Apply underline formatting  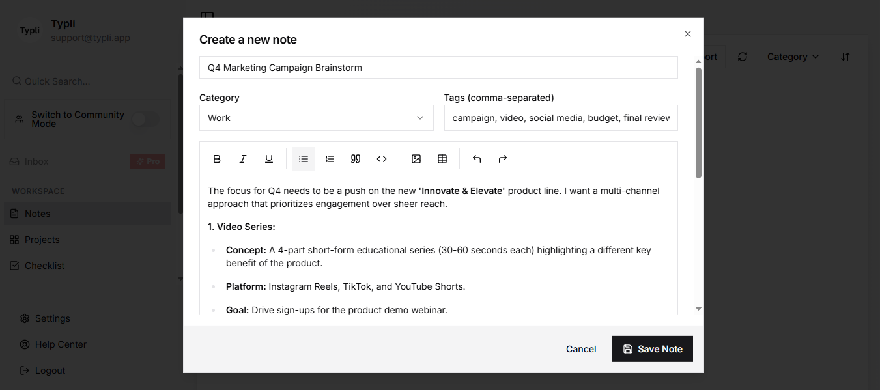(x=269, y=159)
